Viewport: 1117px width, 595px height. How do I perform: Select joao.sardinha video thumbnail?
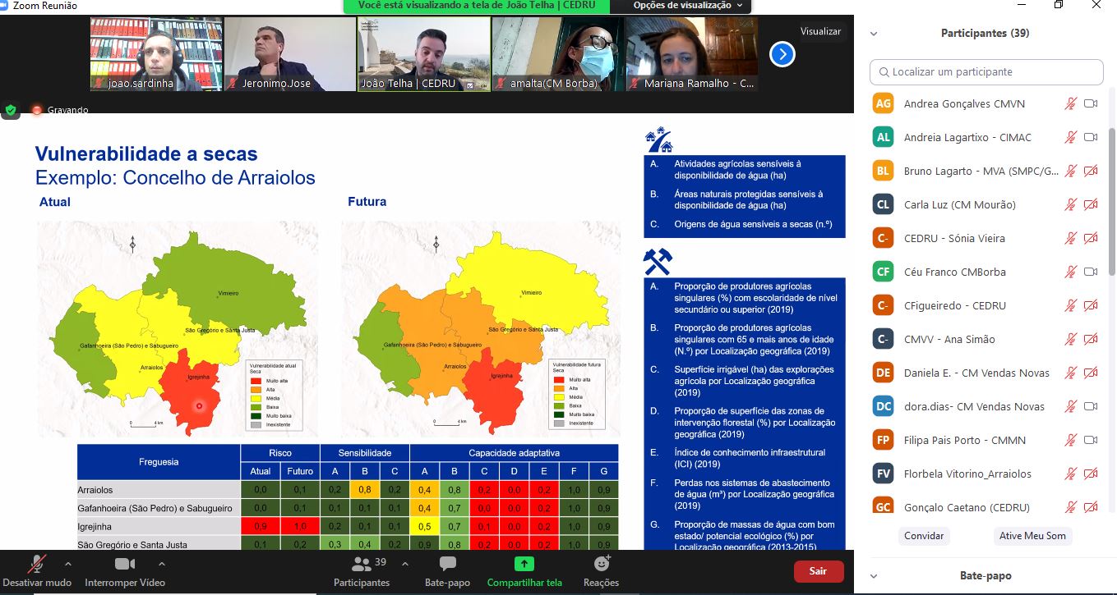(155, 54)
